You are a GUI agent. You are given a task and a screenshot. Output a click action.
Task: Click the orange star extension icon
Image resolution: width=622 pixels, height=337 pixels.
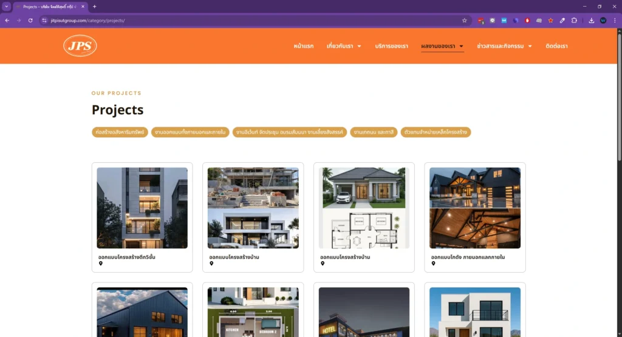550,20
